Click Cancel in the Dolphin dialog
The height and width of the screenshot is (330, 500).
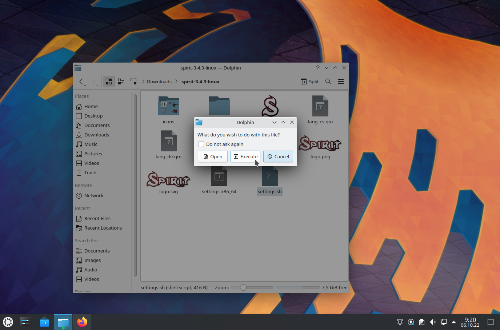278,156
